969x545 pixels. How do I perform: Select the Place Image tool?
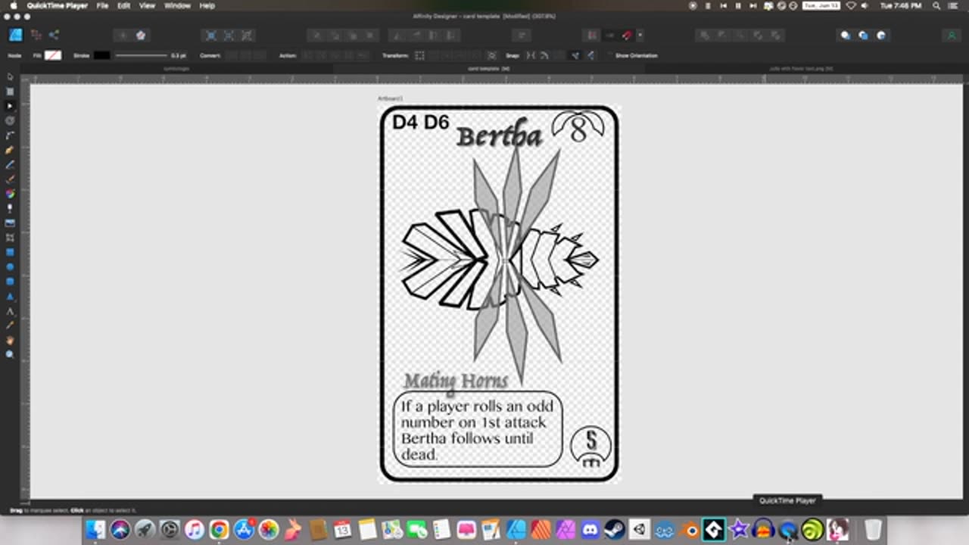(x=10, y=223)
